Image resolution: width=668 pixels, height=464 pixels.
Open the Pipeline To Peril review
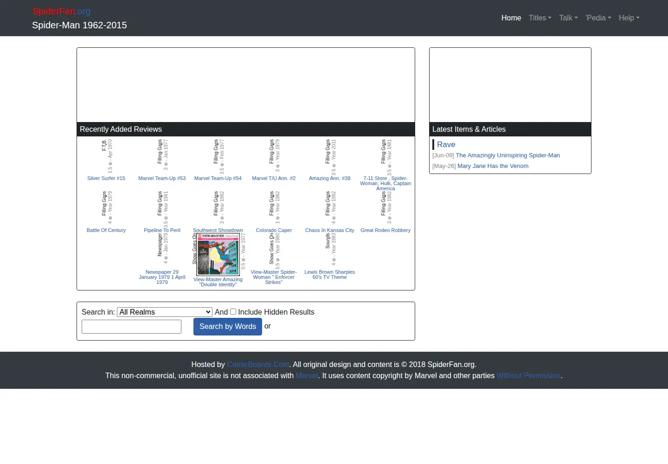162,230
